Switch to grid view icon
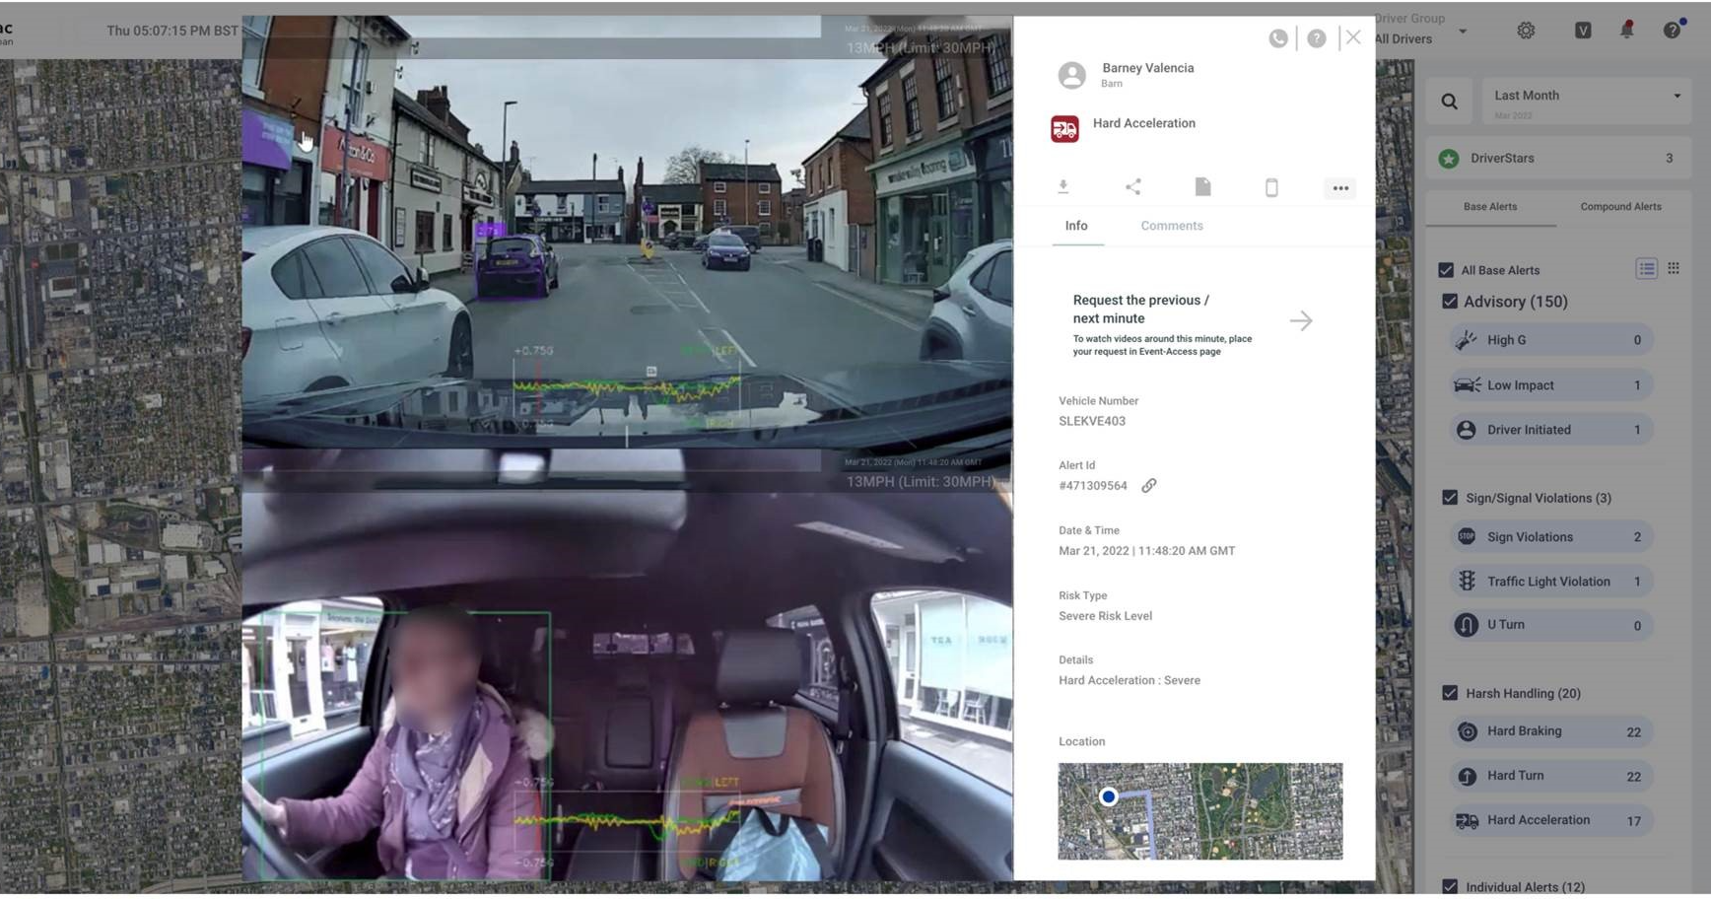Screen dimensions: 1711x899 pyautogui.click(x=1674, y=268)
